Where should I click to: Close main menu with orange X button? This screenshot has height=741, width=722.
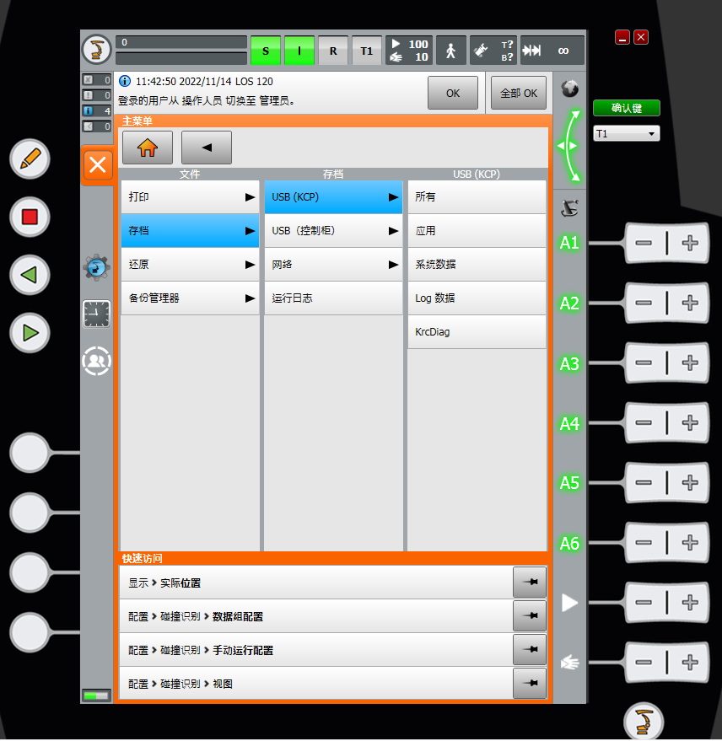point(97,164)
